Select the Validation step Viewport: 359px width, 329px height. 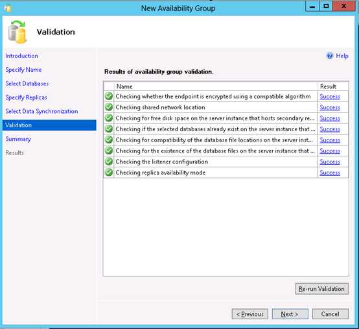[x=49, y=125]
